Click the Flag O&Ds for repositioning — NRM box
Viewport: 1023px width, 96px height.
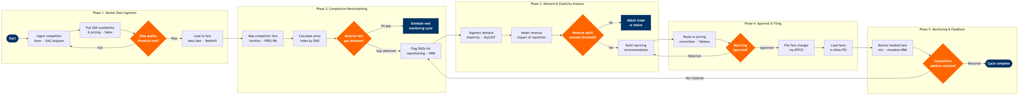[420, 51]
